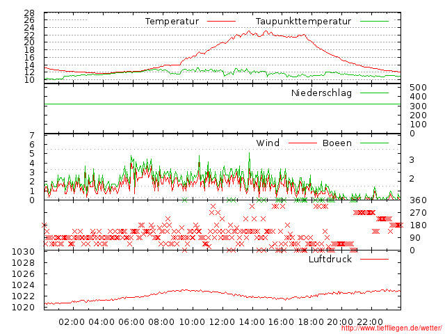The height and width of the screenshot is (334, 445).
Task: Click the 02:00 time axis label
Action: tap(72, 322)
